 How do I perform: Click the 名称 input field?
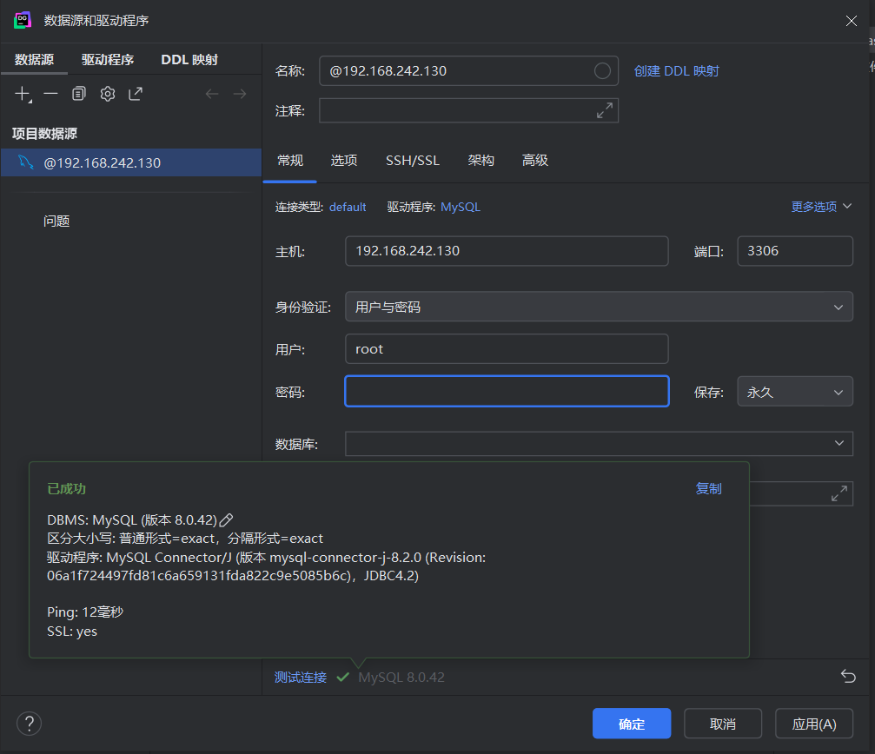pyautogui.click(x=468, y=71)
